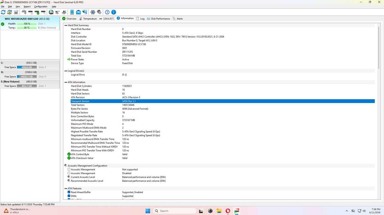
Task: Open the View menu
Action: [x=18, y=7]
